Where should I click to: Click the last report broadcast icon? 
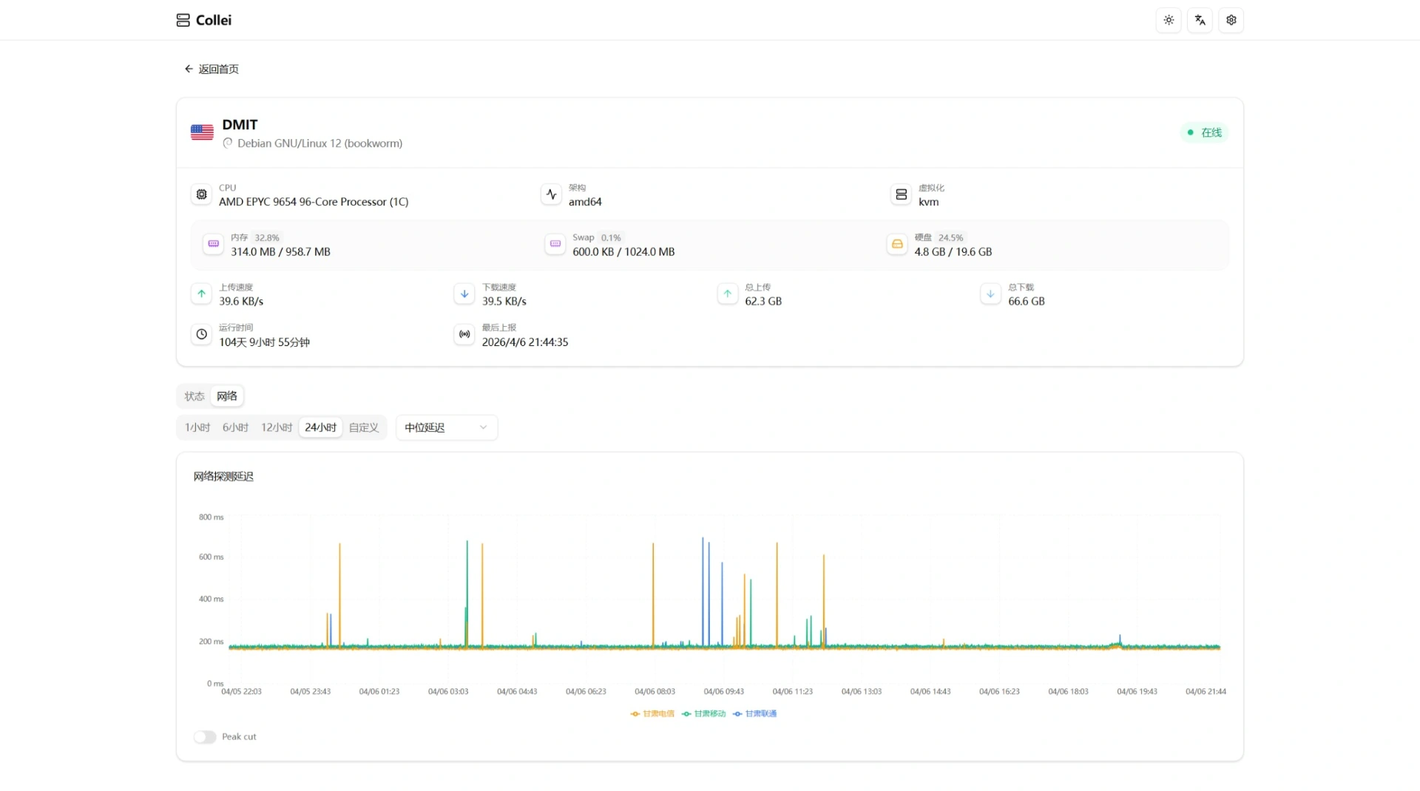pyautogui.click(x=464, y=335)
